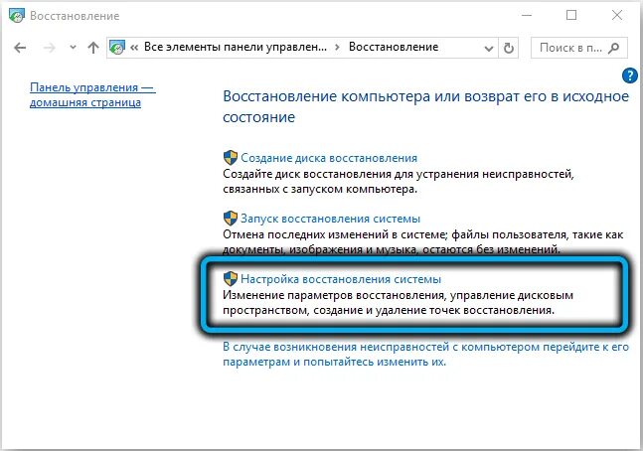The height and width of the screenshot is (451, 643).
Task: Click description 'Изменение параметров восстановления'
Action: point(398,303)
